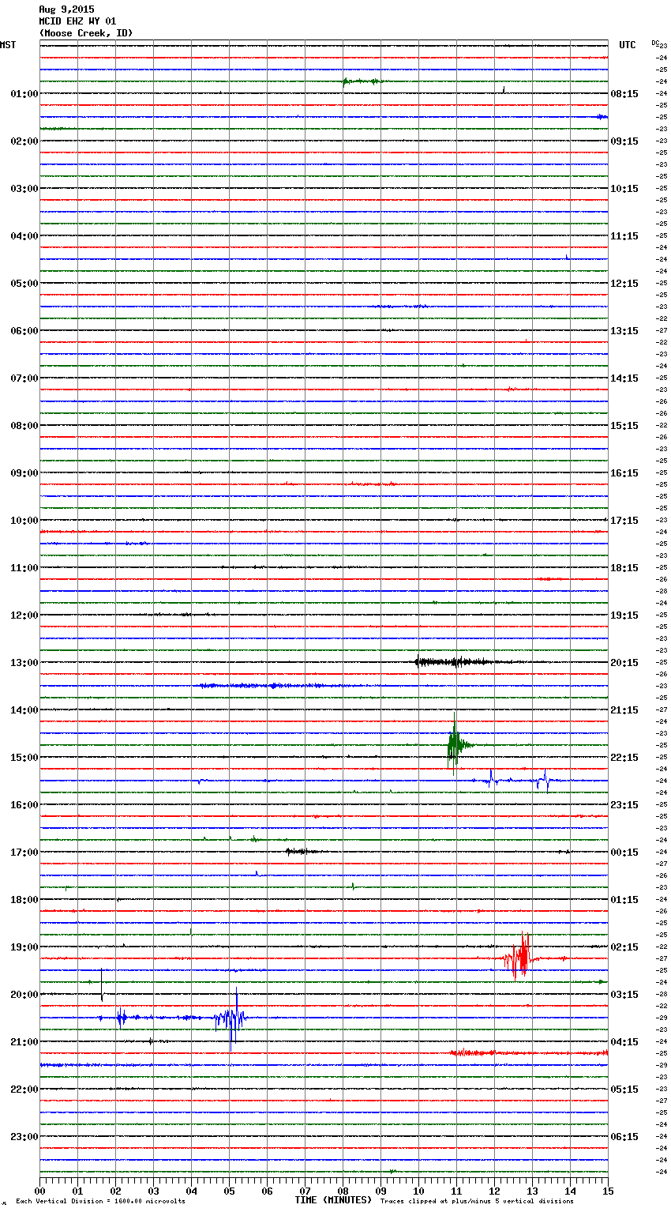The height and width of the screenshot is (1212, 671).
Task: Click the large blue seismic burst near minute 5
Action: point(231,1019)
